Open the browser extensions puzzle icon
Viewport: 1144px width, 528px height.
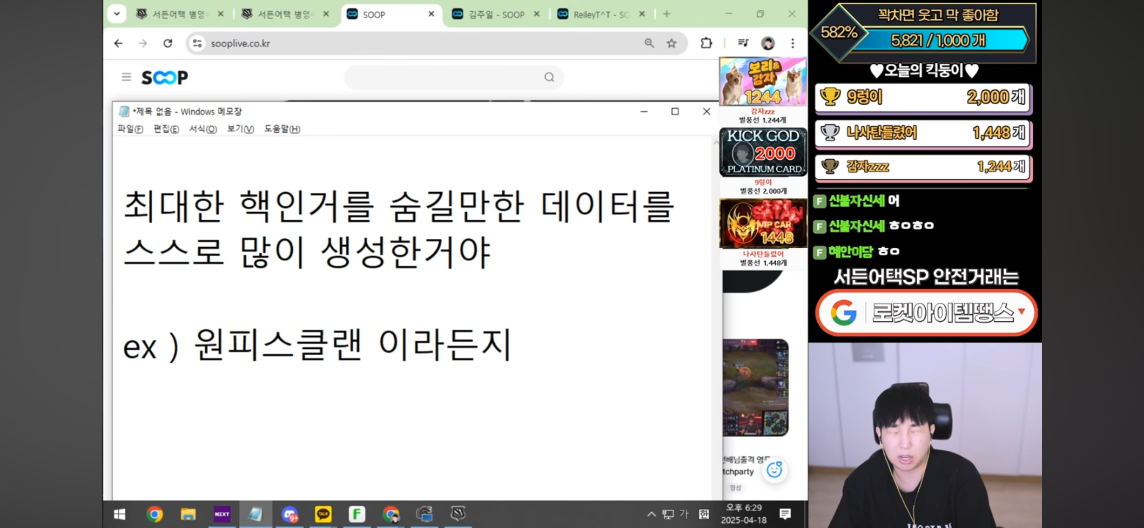point(706,43)
